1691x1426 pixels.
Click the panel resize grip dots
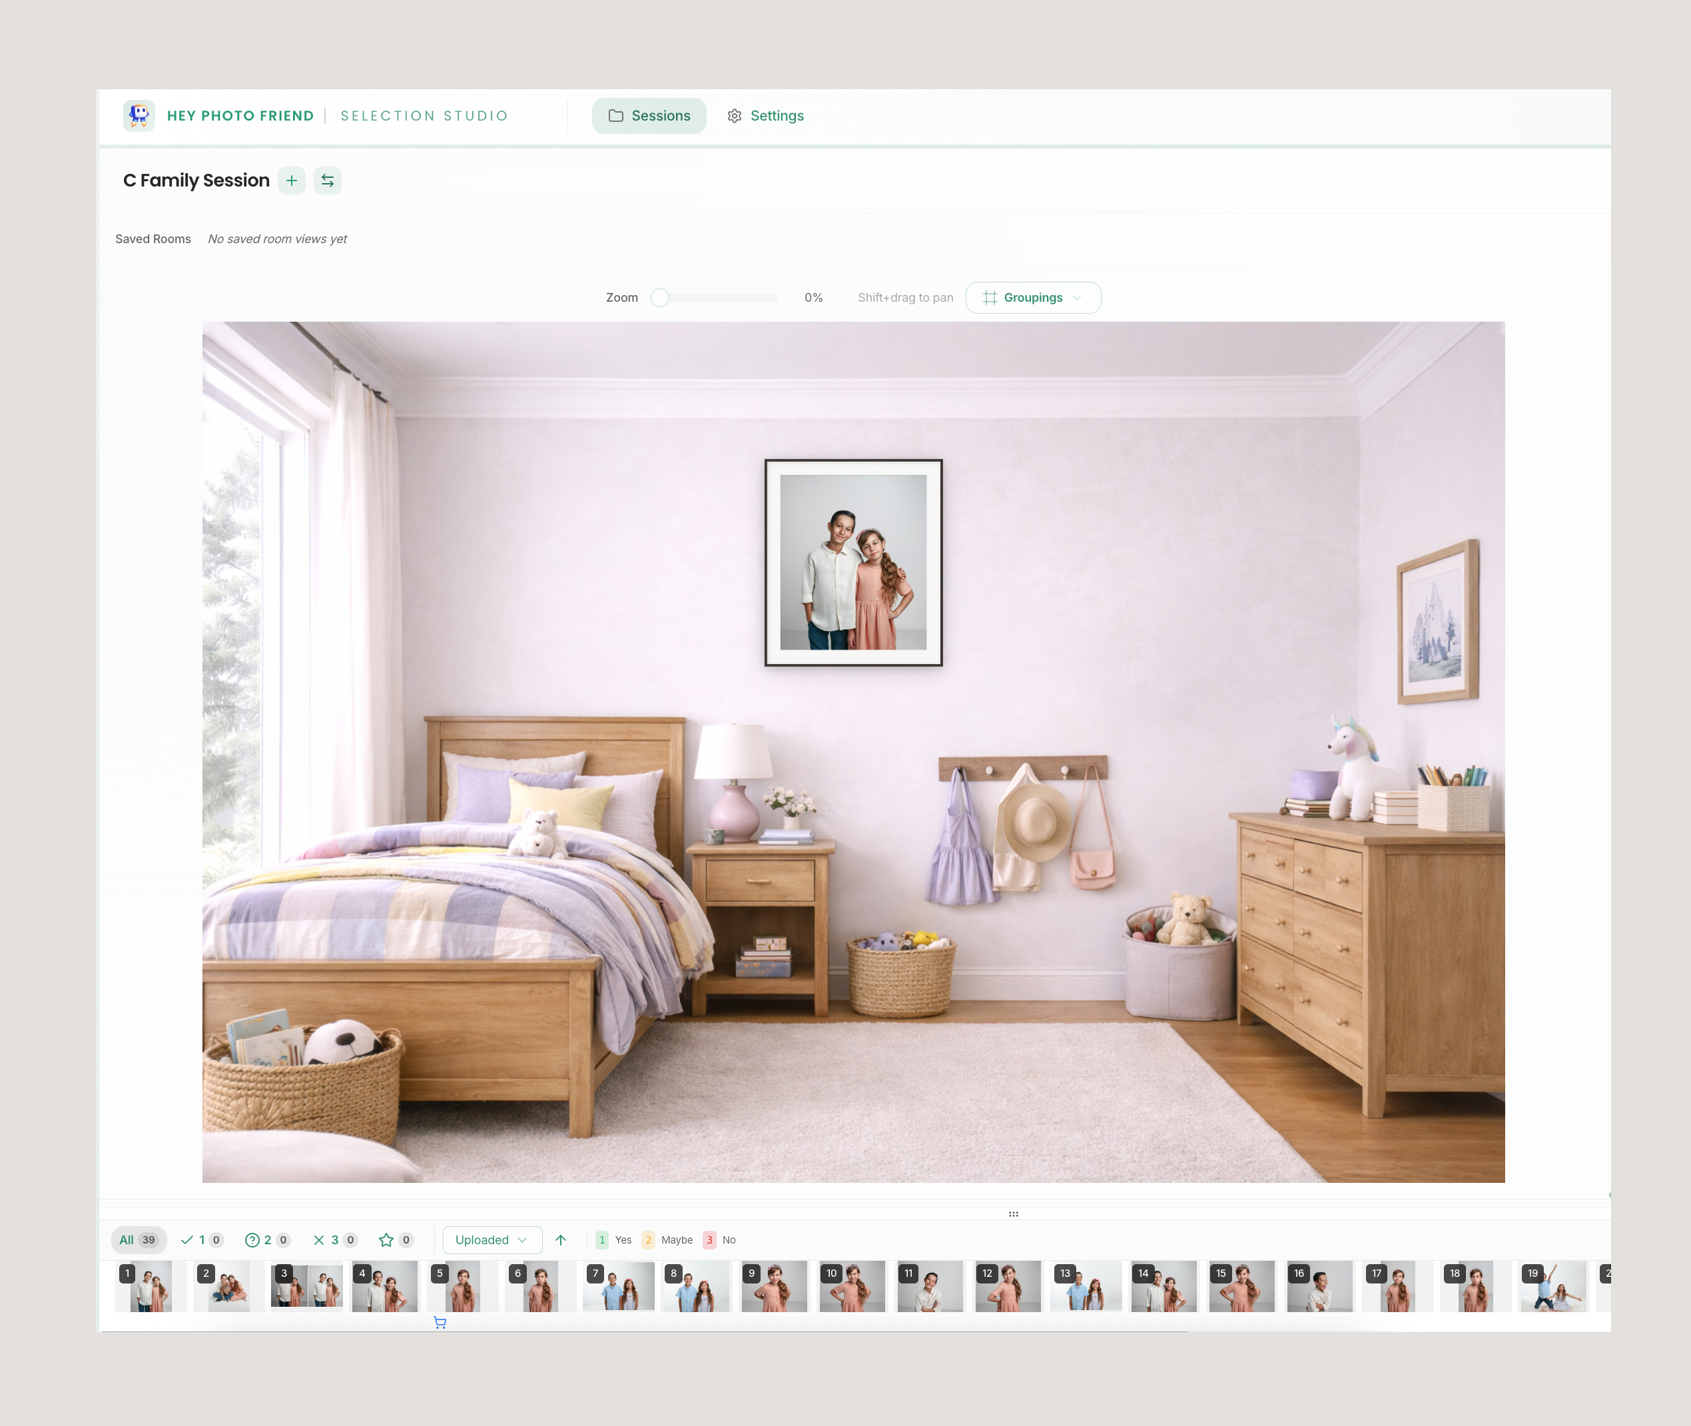[x=1014, y=1214]
